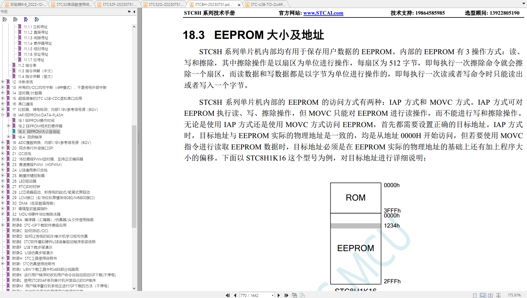Open the www.STCAI.com website link

point(323,13)
